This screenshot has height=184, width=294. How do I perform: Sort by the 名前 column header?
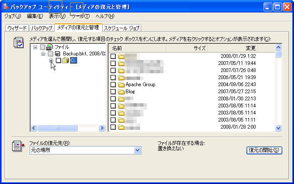coord(138,48)
